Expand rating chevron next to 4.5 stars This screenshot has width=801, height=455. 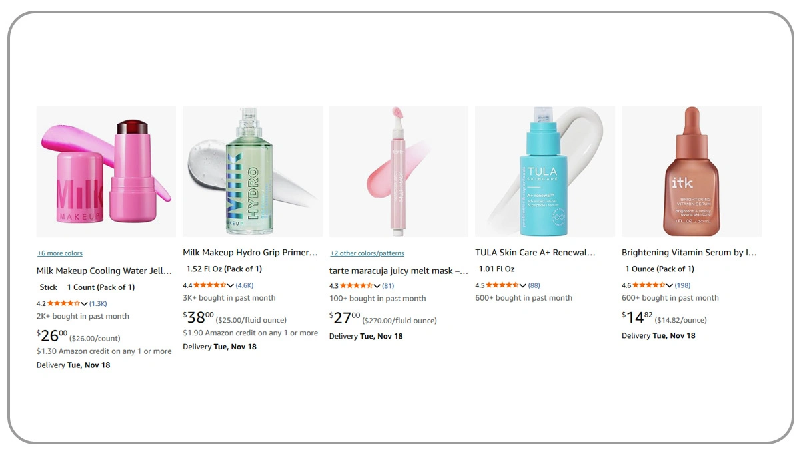pyautogui.click(x=523, y=285)
